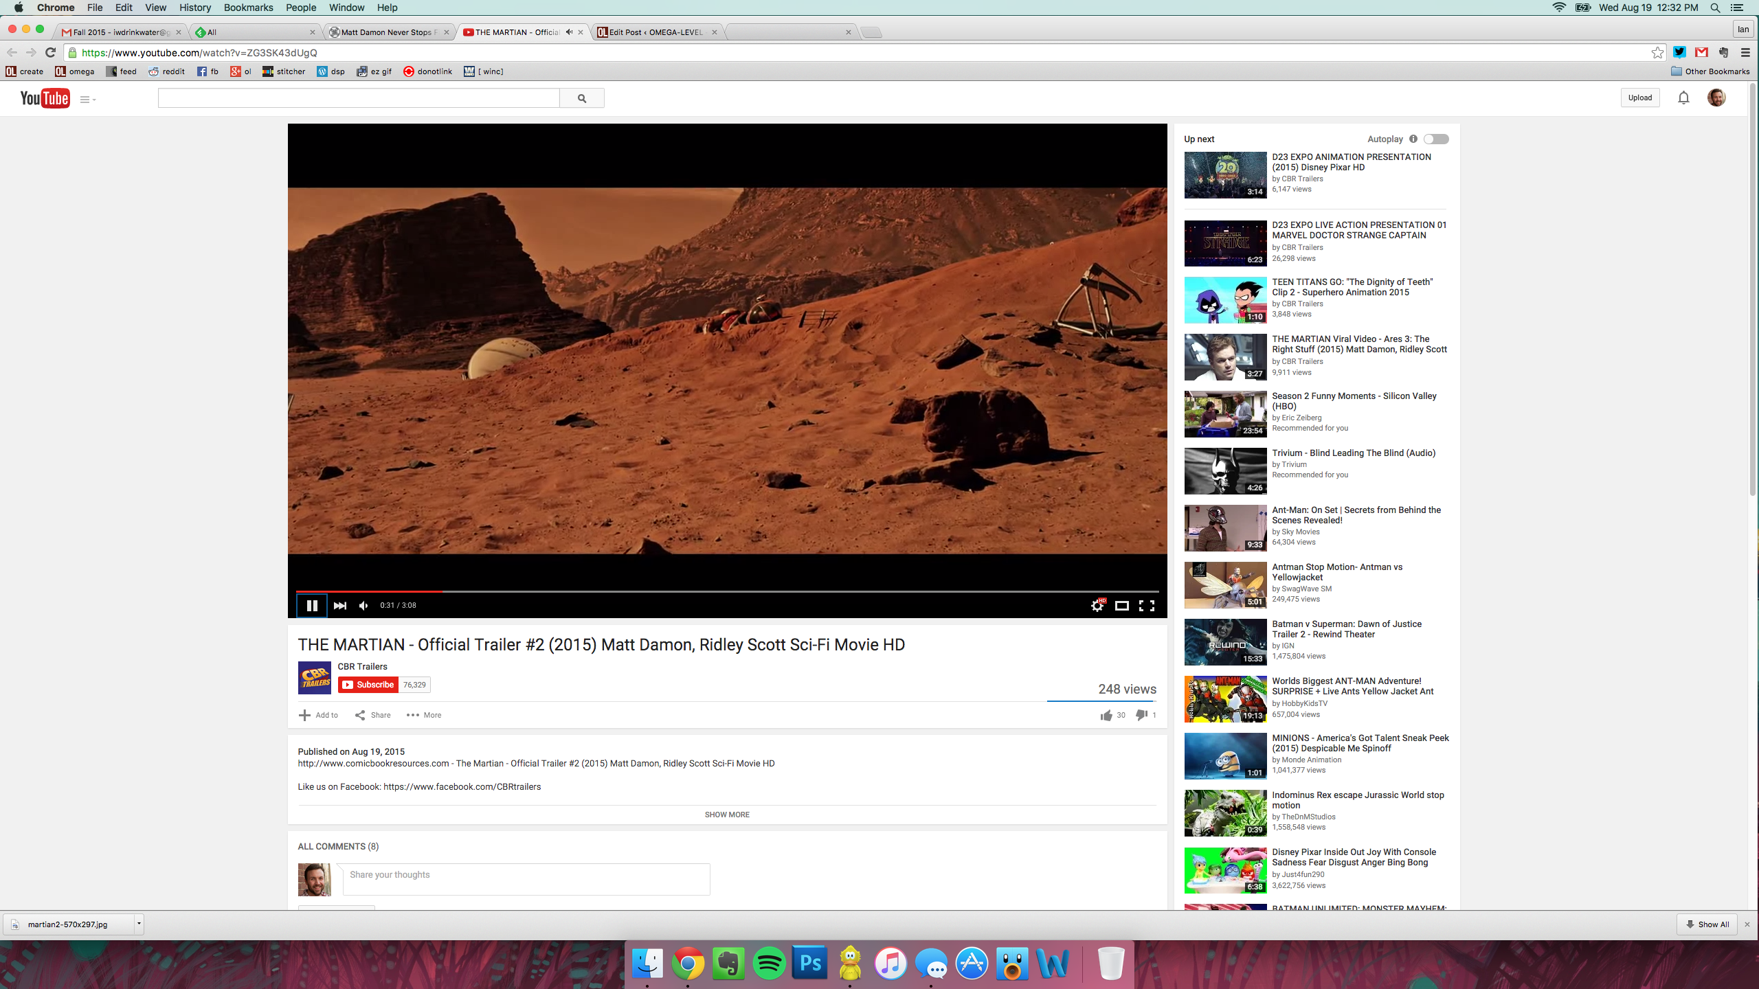This screenshot has height=989, width=1759.
Task: Pause the video with the pause button
Action: coord(311,605)
